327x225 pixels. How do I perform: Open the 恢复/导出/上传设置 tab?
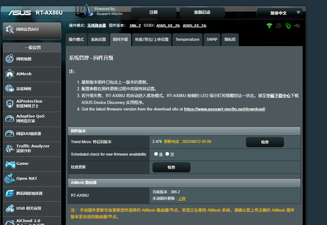[x=152, y=40]
